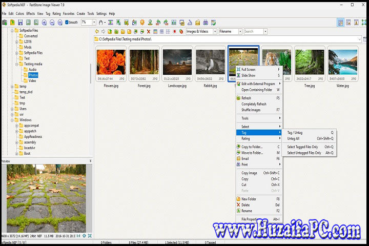Select the Converted folder in tree

(31, 36)
